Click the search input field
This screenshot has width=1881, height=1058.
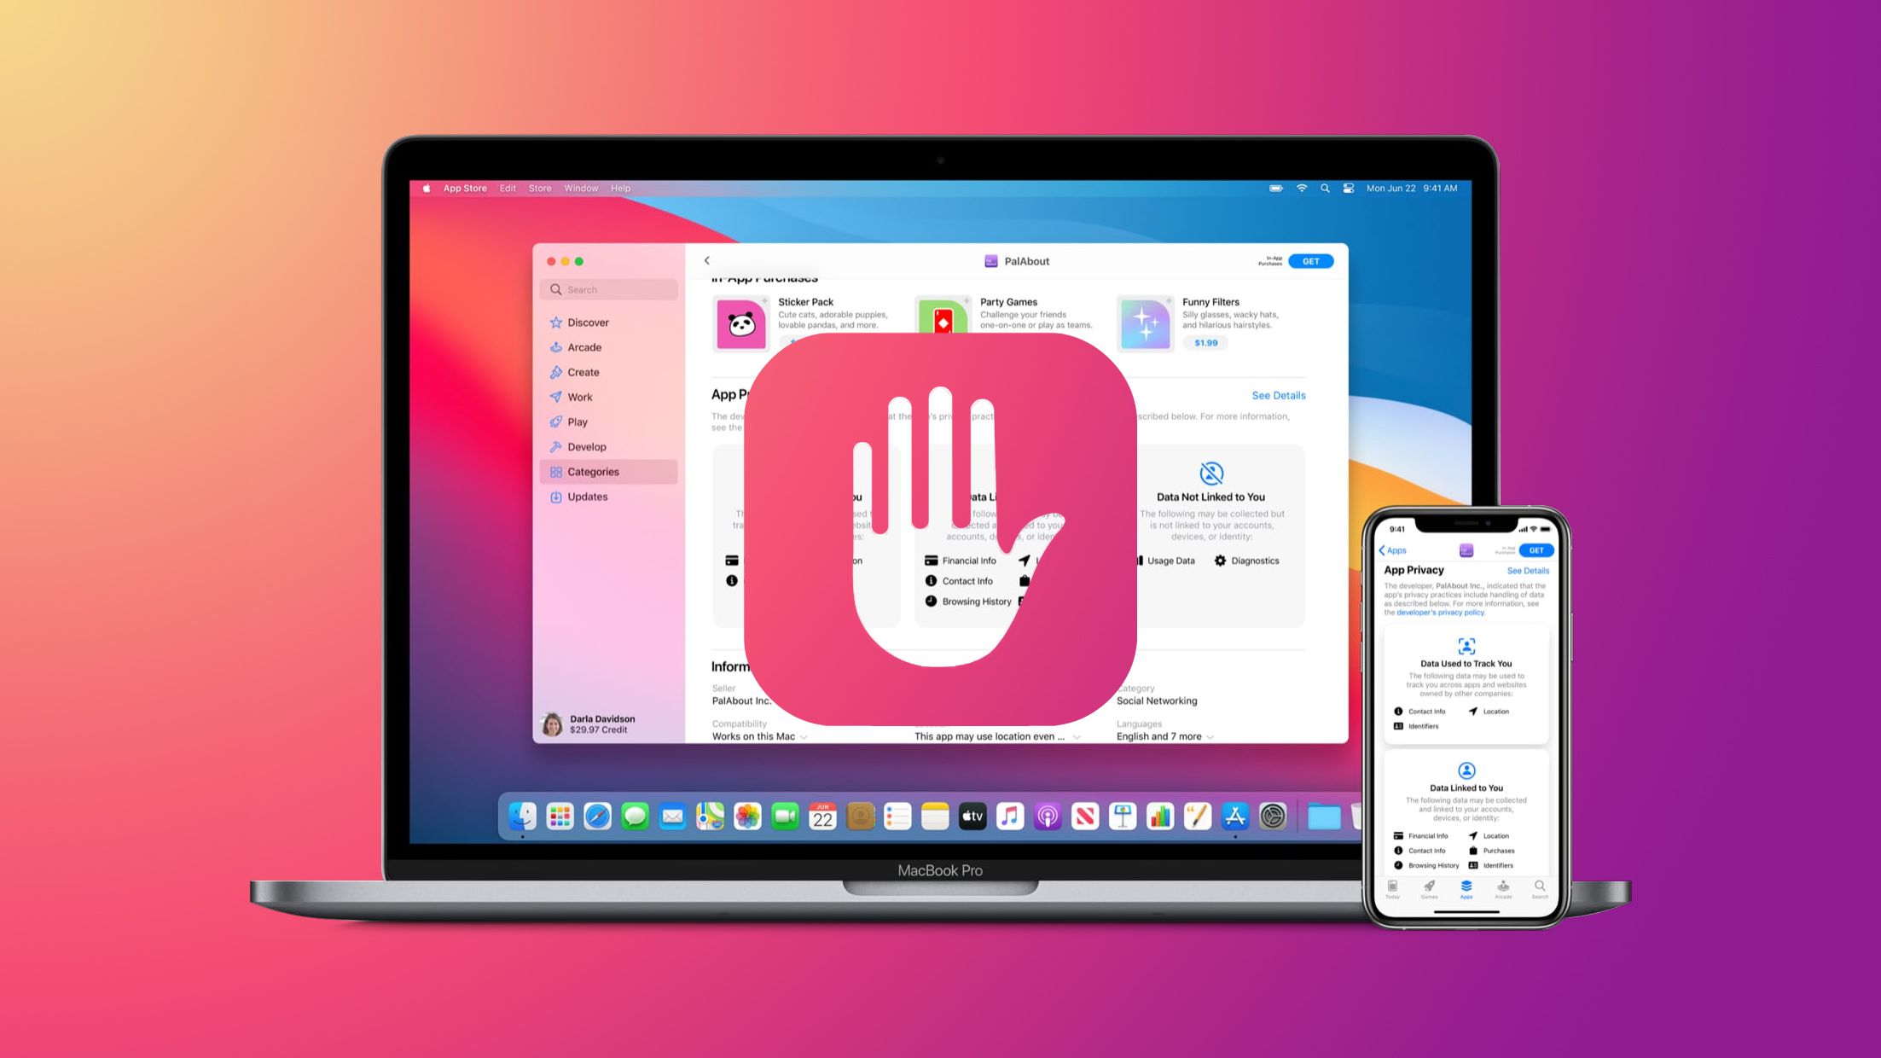tap(611, 289)
